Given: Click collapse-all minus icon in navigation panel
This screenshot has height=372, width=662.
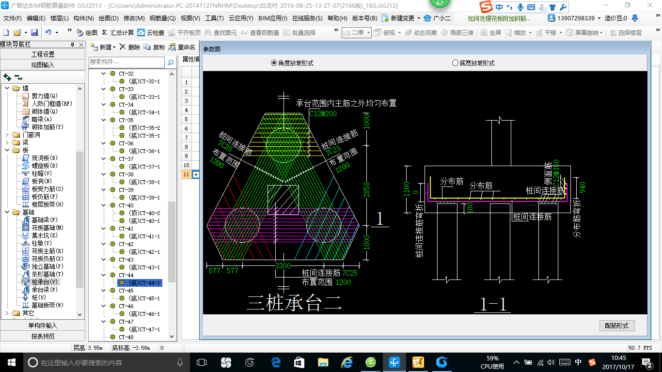Looking at the screenshot, I should point(18,77).
